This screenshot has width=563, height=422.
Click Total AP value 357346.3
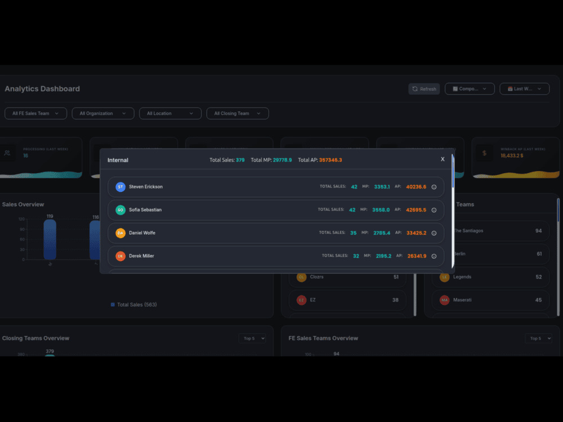[330, 160]
